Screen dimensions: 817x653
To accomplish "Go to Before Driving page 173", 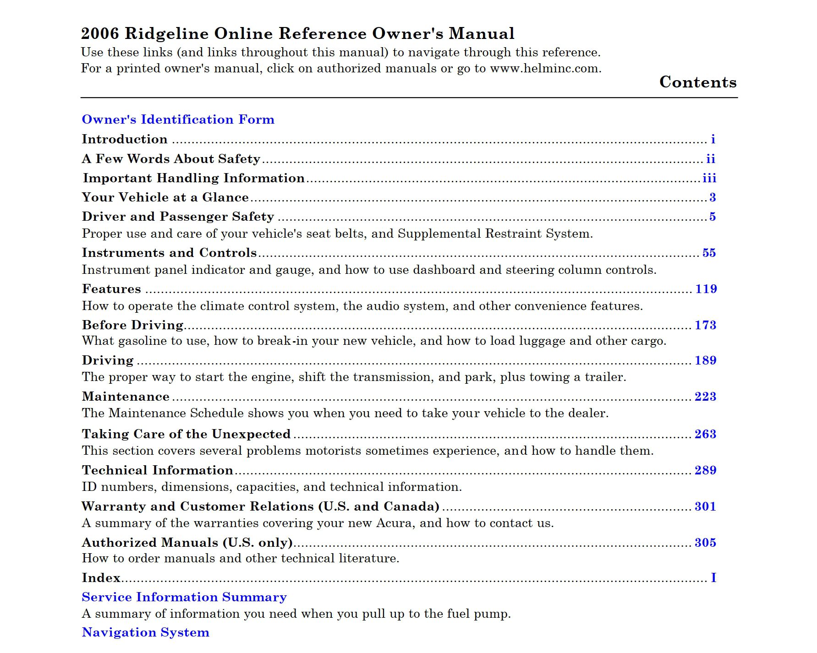I will coord(706,325).
